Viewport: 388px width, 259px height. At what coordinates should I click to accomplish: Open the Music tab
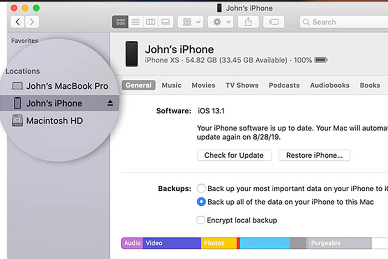pyautogui.click(x=171, y=85)
